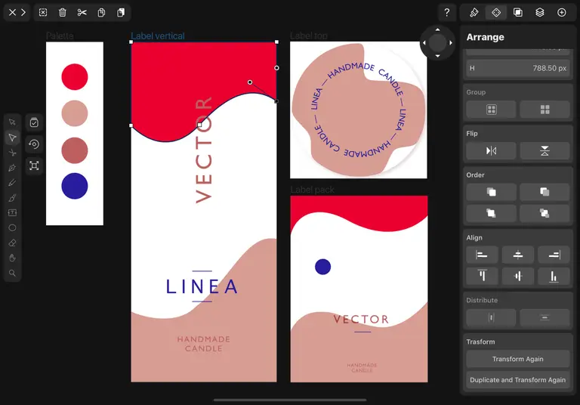The height and width of the screenshot is (405, 580).
Task: Select the Eraser tool
Action: pos(12,243)
